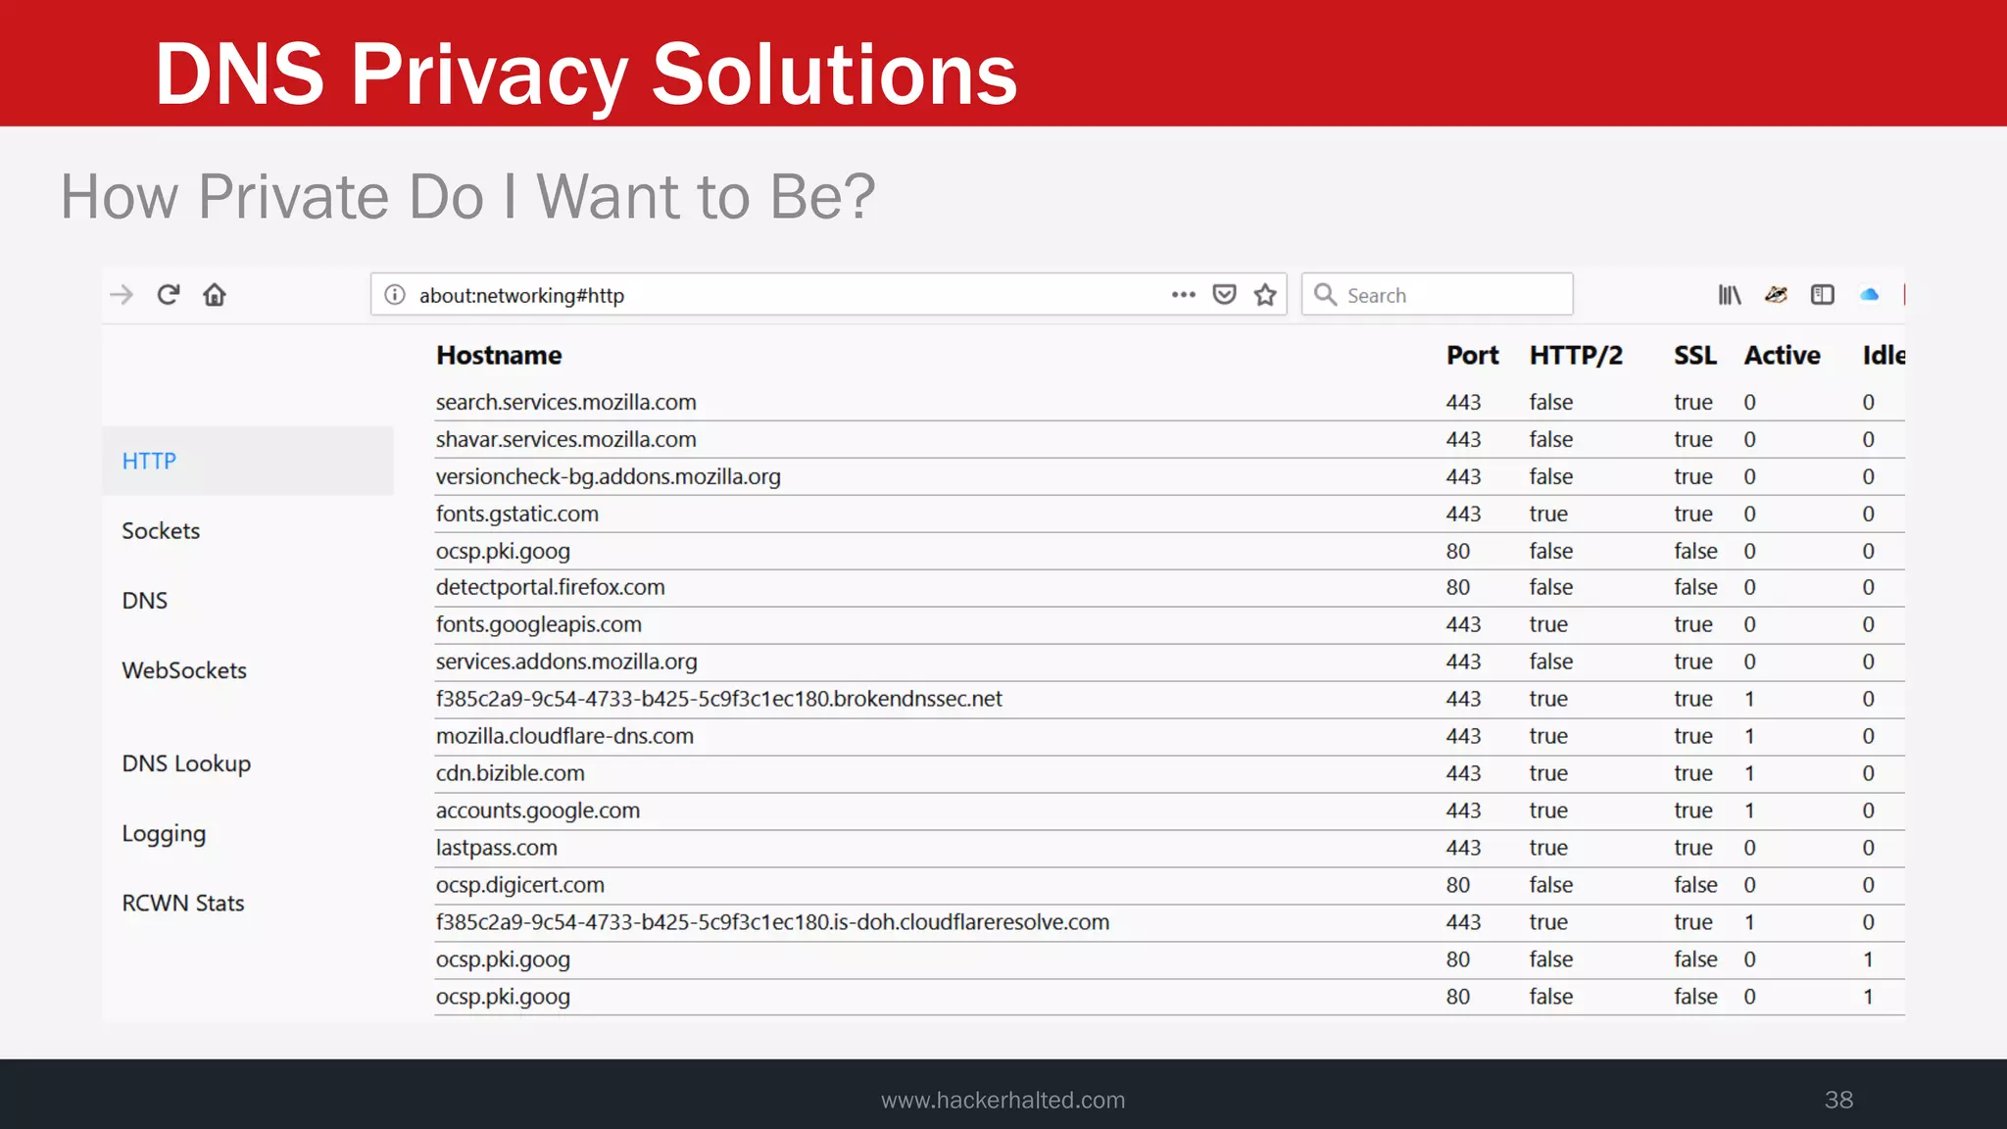Image resolution: width=2007 pixels, height=1129 pixels.
Task: Switch to the DNS Lookup section
Action: pyautogui.click(x=186, y=763)
